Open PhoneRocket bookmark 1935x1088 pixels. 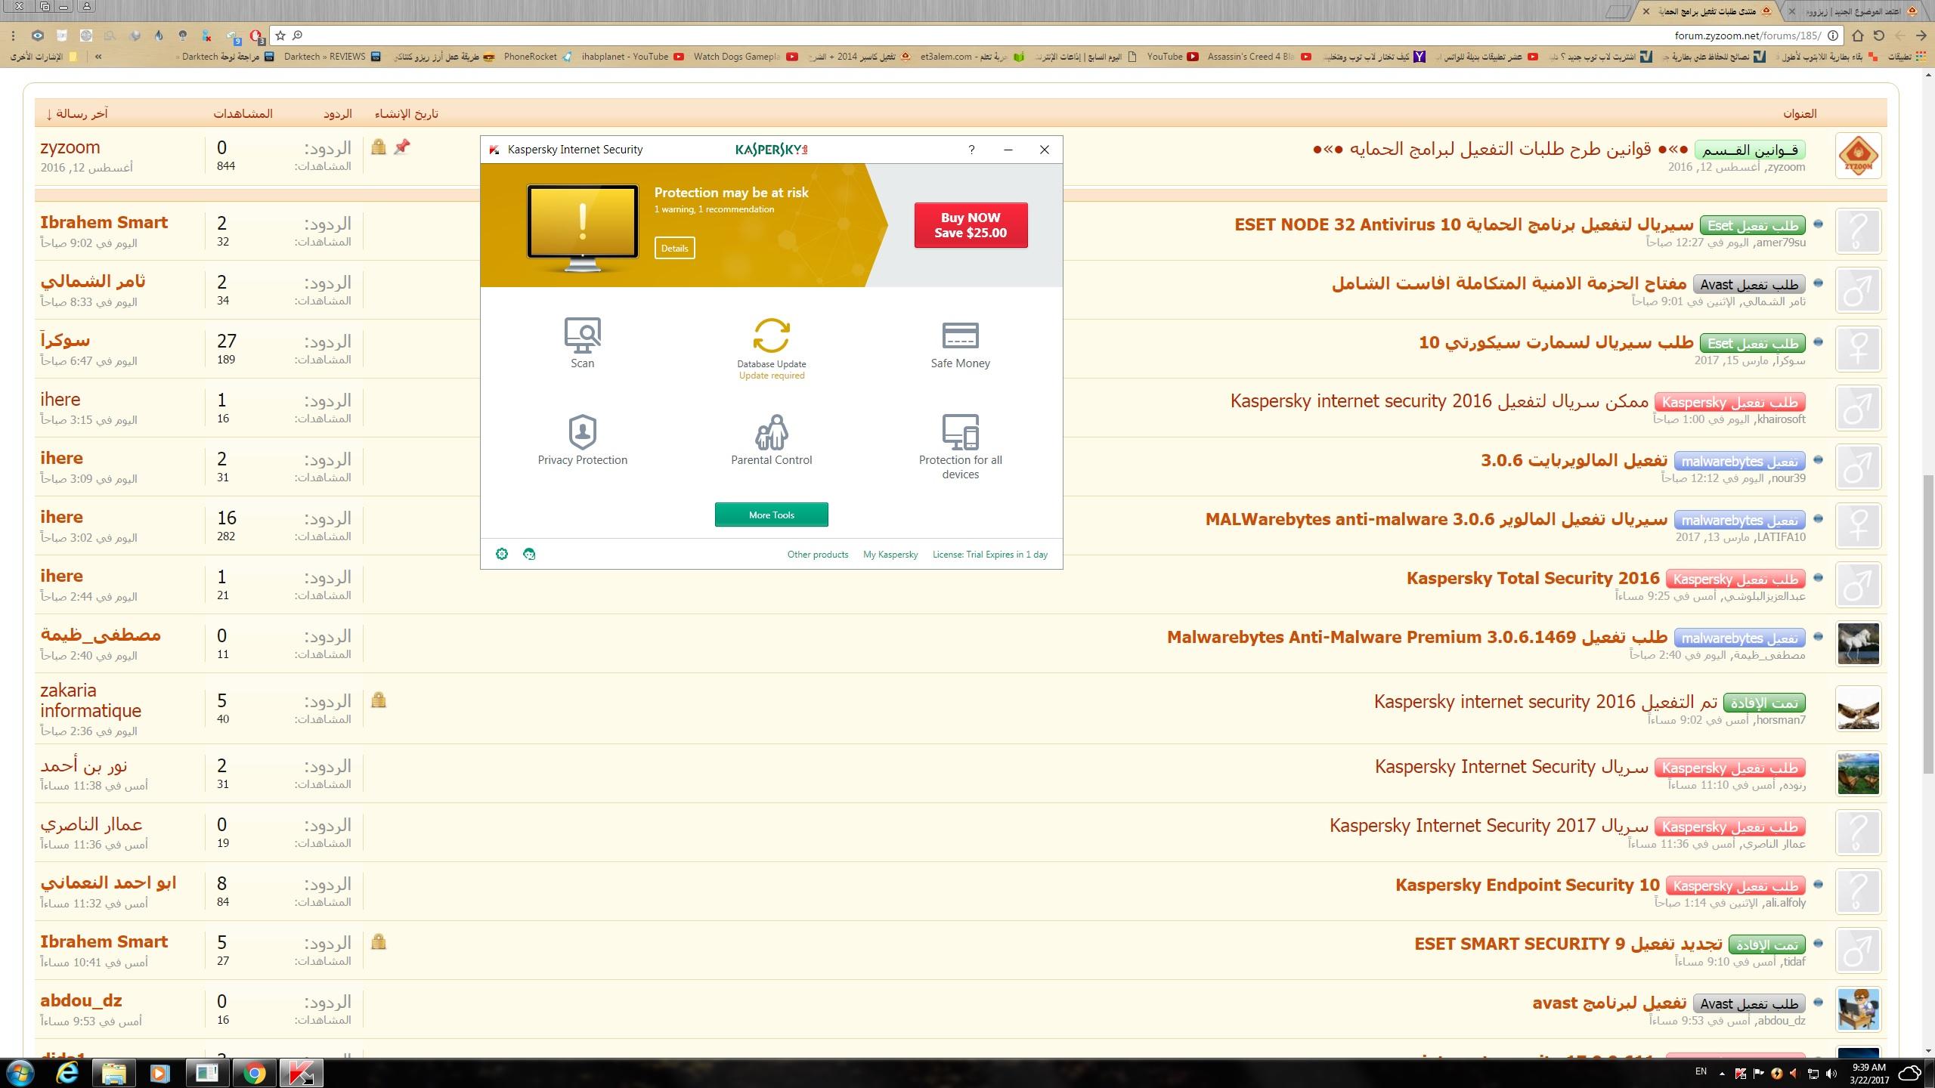pos(537,57)
